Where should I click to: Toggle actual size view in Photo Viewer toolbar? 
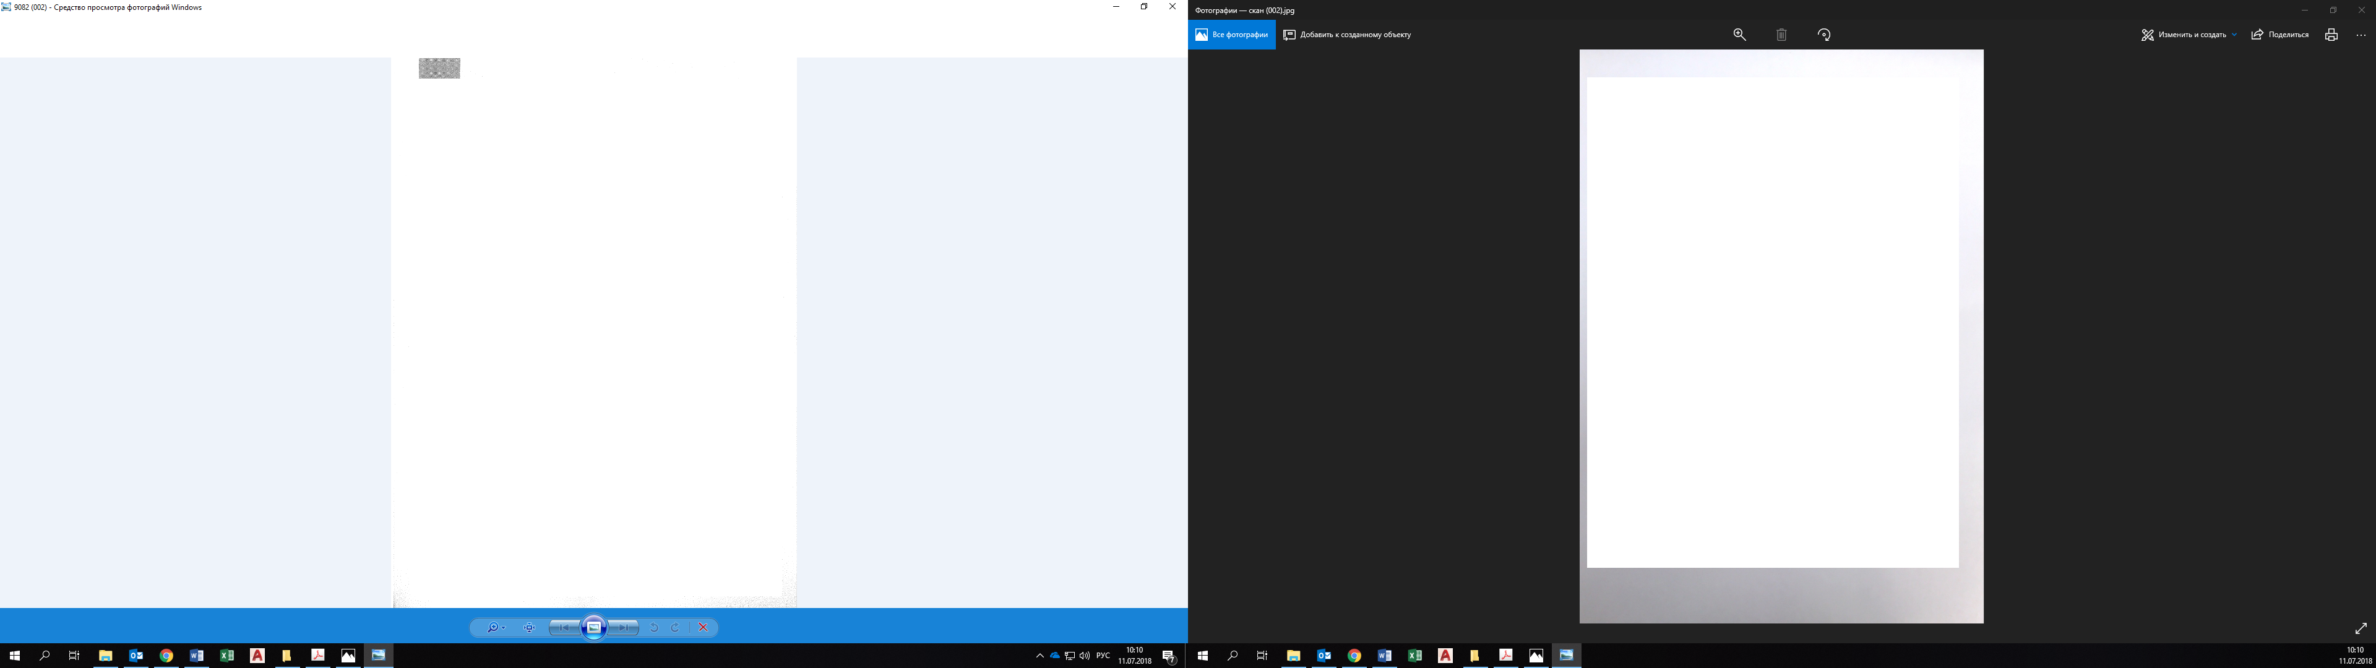point(530,627)
